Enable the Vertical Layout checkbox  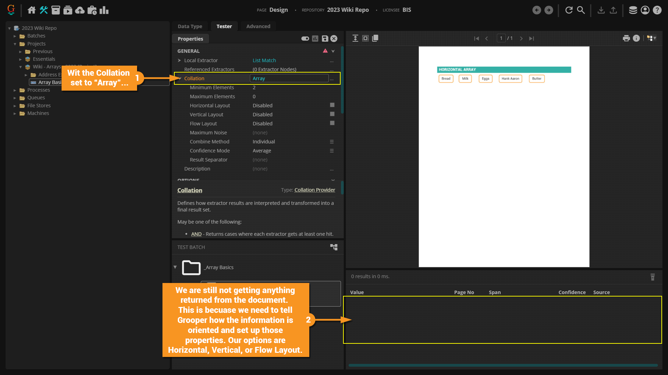[x=332, y=114]
